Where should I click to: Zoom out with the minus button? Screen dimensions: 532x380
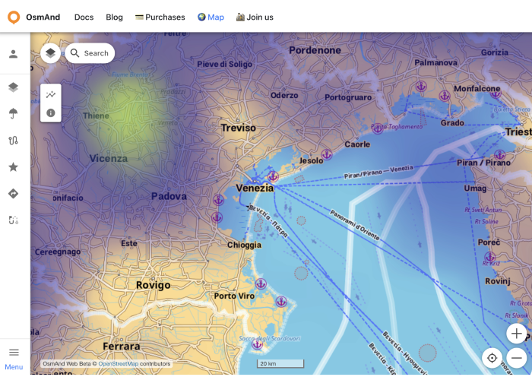pyautogui.click(x=517, y=358)
